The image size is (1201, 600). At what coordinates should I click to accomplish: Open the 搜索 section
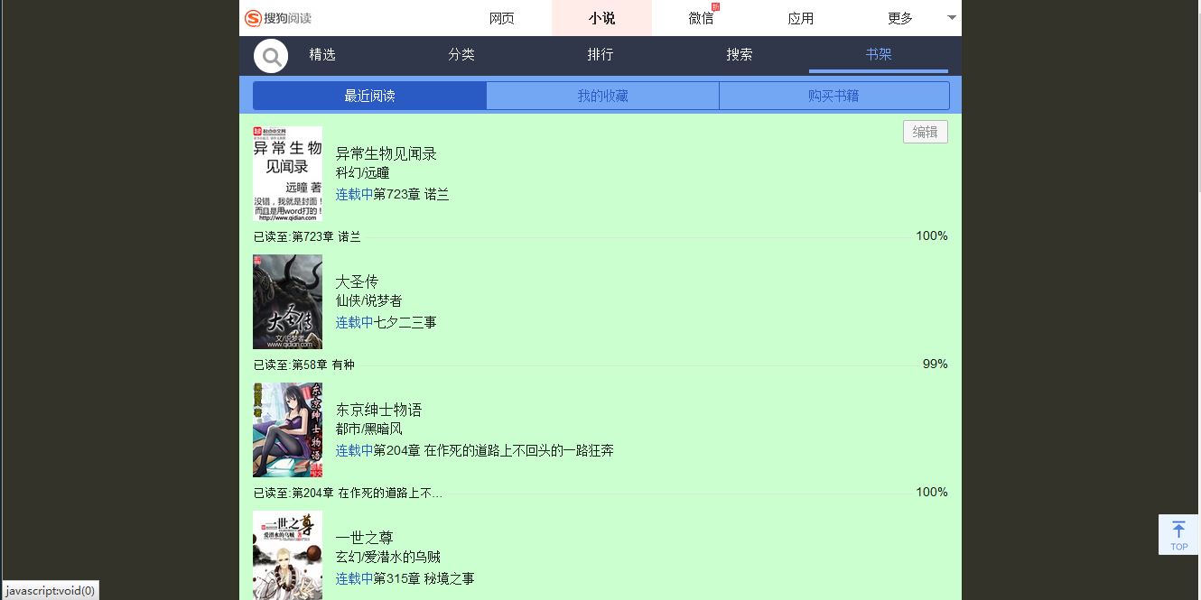(740, 55)
